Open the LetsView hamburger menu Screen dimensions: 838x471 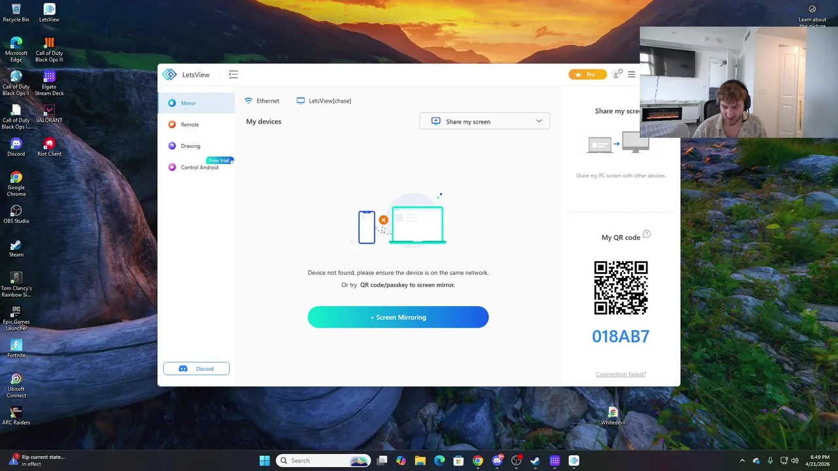[631, 75]
